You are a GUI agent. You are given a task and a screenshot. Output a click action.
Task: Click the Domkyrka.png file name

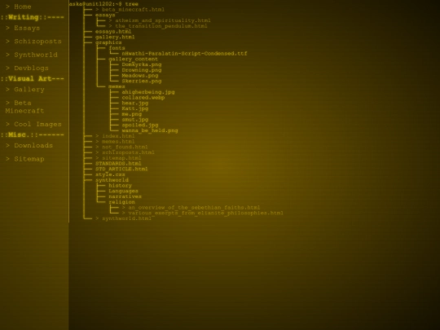pyautogui.click(x=142, y=64)
